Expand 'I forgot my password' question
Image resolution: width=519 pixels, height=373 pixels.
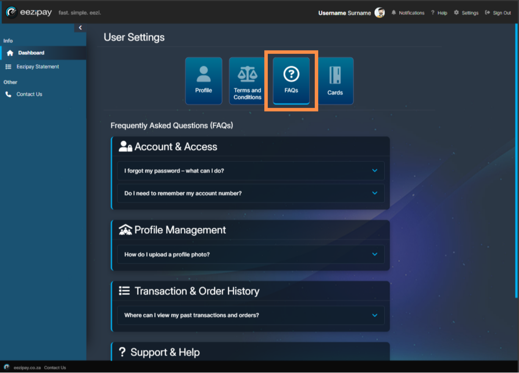point(251,171)
